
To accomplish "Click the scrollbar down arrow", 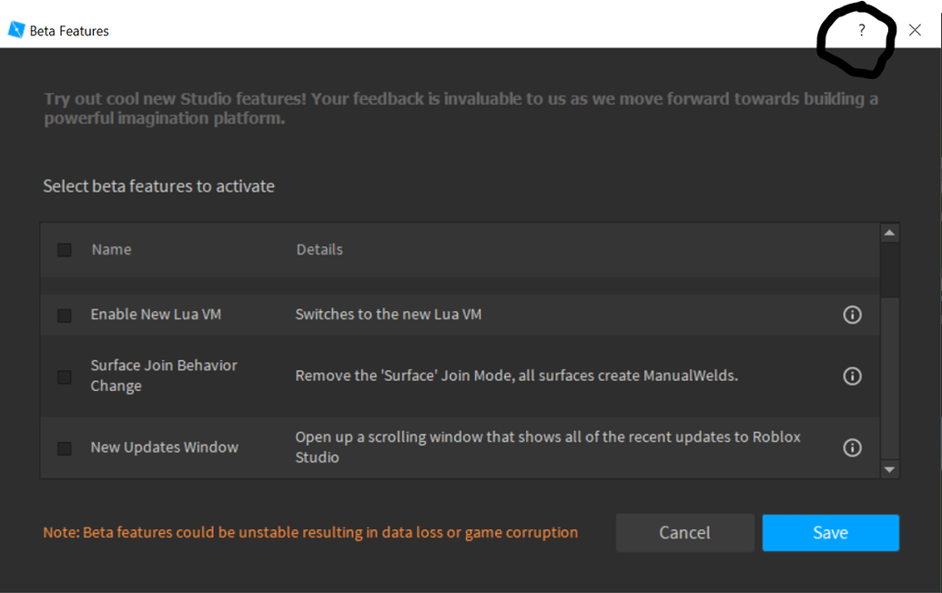I will point(891,469).
